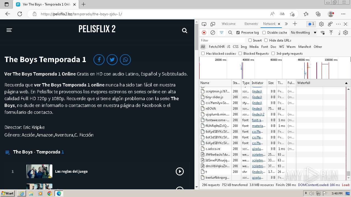
Task: Click the Las reglas del juego title
Action: tap(71, 172)
